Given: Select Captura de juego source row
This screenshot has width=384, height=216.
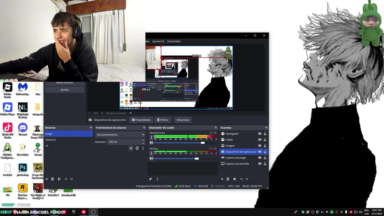Looking at the screenshot, I should click(244, 158).
